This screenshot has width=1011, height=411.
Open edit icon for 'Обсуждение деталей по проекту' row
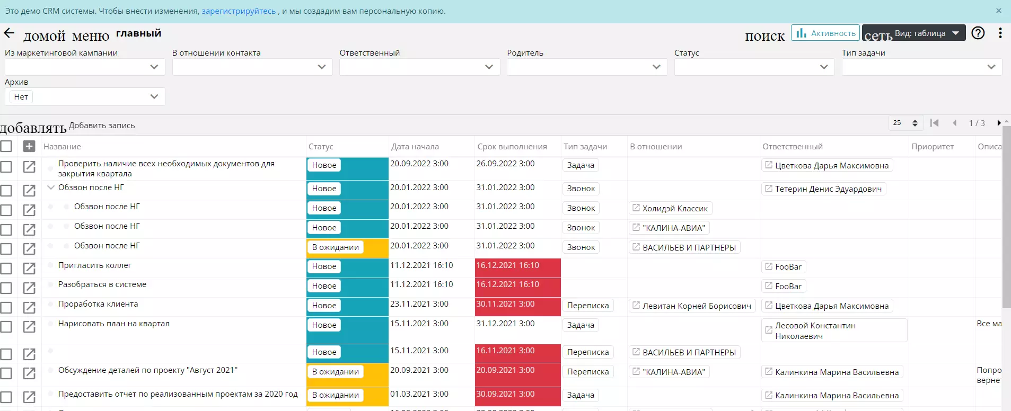point(29,373)
